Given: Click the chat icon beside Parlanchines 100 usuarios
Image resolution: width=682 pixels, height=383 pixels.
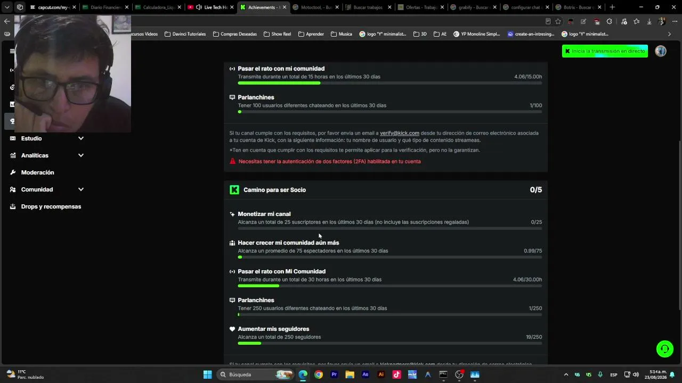Looking at the screenshot, I should [232, 97].
